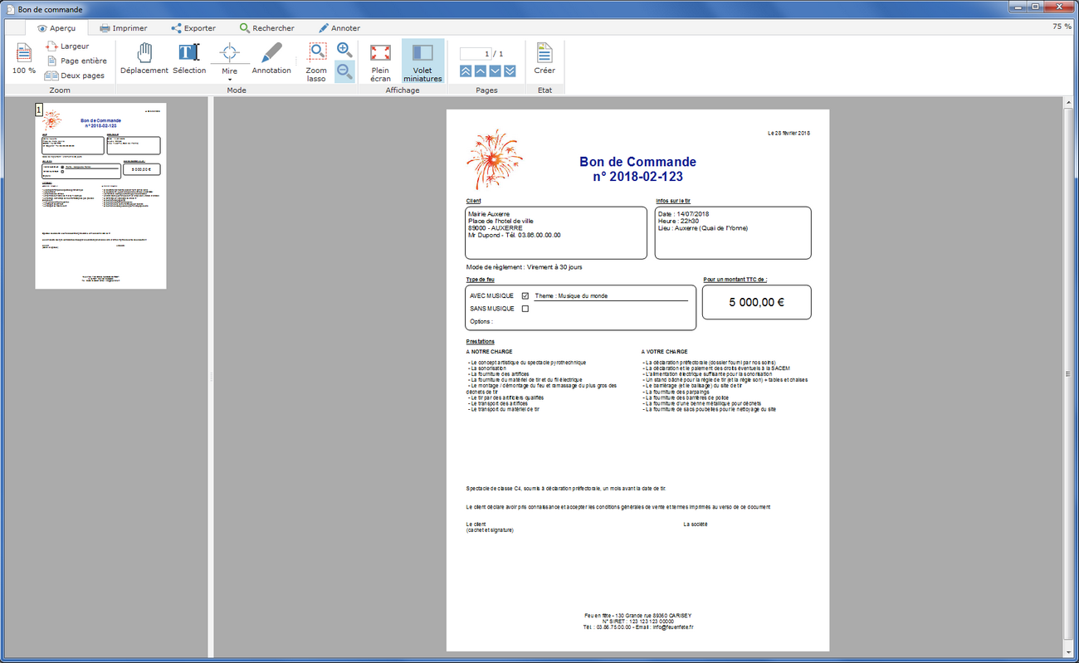Image resolution: width=1079 pixels, height=663 pixels.
Task: Fit page to Largeur
Action: click(66, 46)
